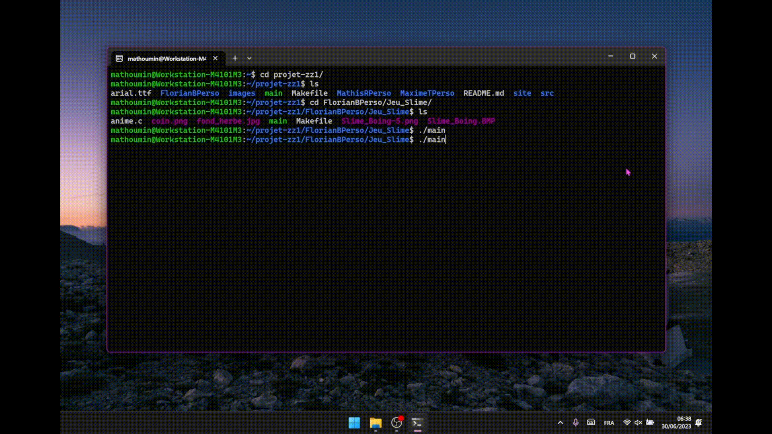Select the mathoumin@Workstation terminal tab
This screenshot has width=772, height=434.
pyautogui.click(x=166, y=59)
